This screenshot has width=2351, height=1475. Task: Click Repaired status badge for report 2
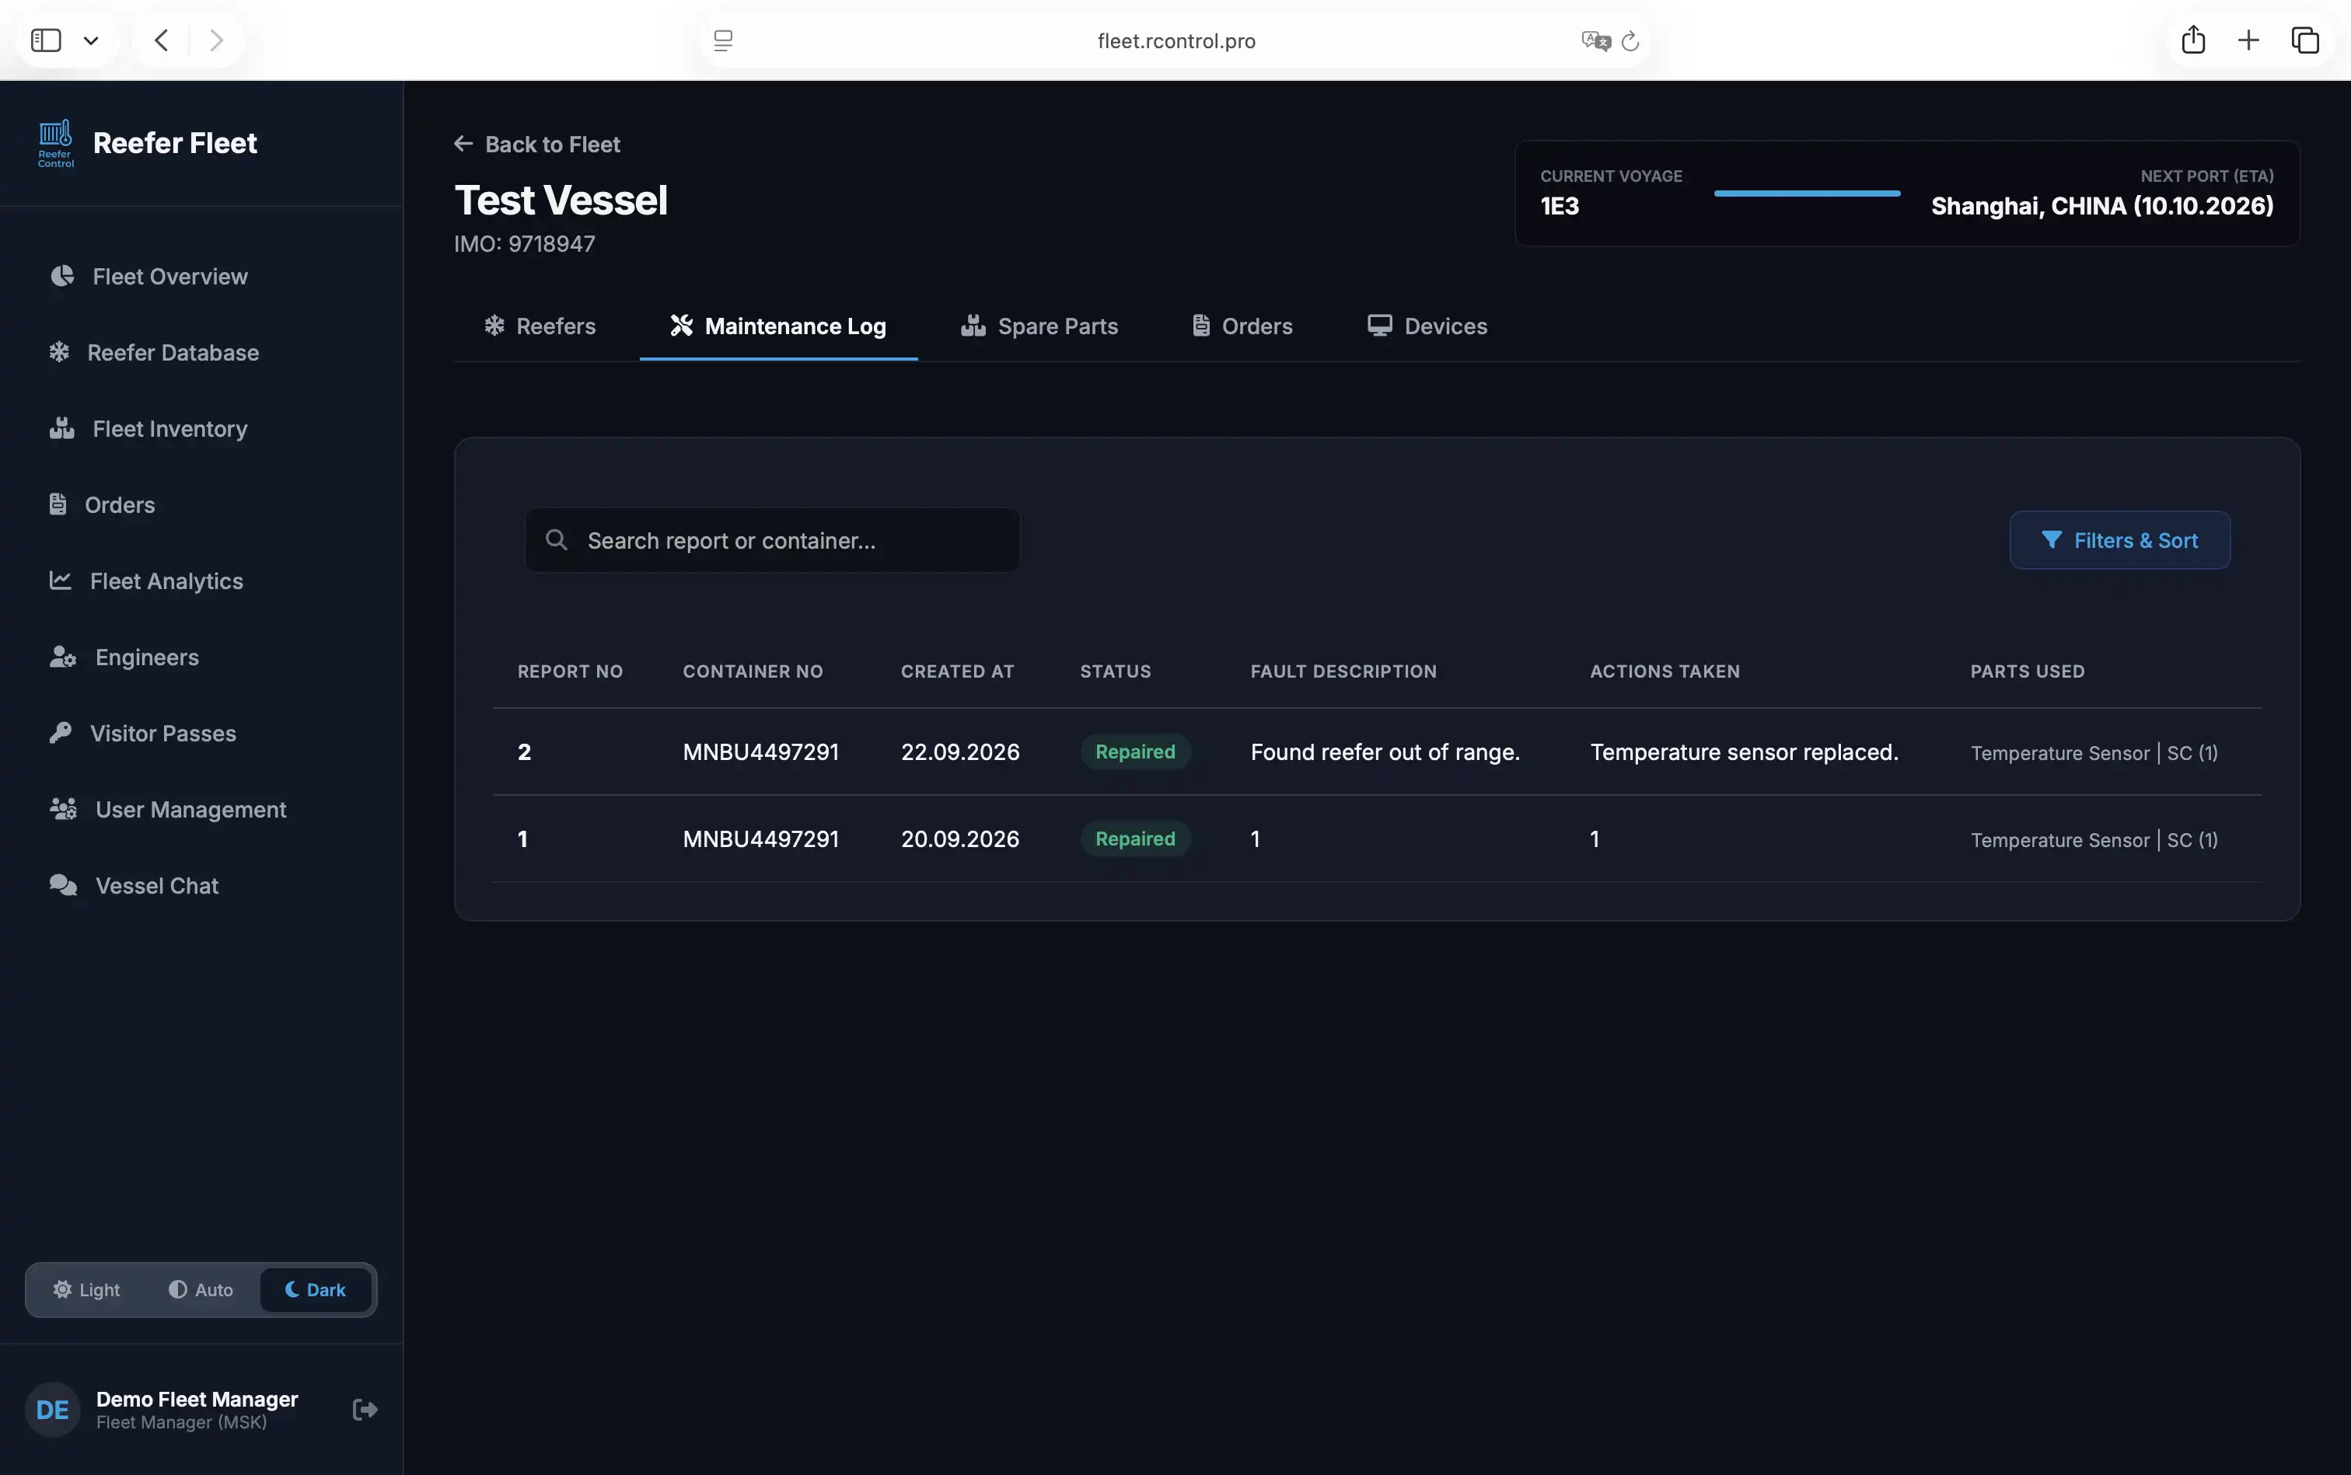[1135, 752]
